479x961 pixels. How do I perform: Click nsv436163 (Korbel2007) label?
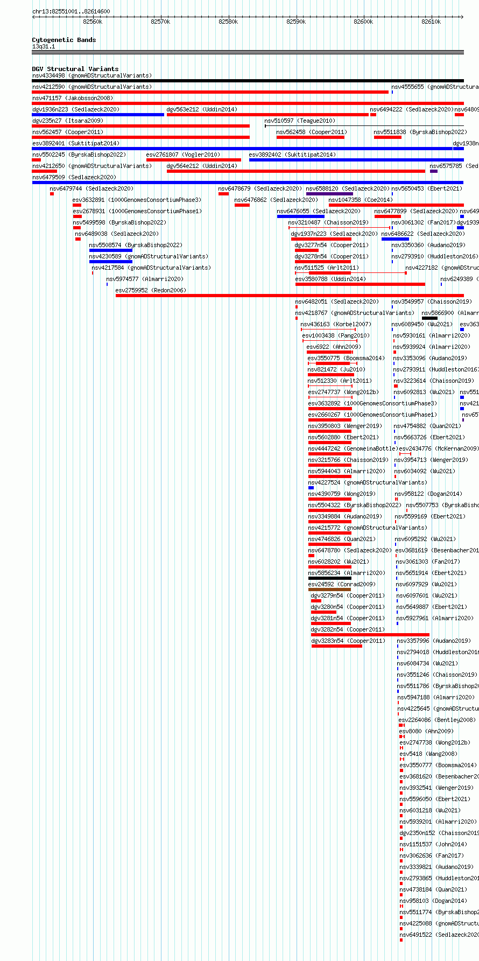tap(336, 324)
